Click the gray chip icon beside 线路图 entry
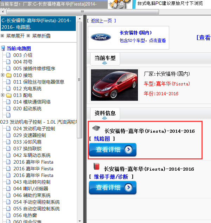Image resolution: width=211 pixels, height=223 pixels. (96, 128)
